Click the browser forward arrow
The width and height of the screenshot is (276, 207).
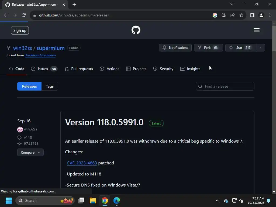pos(15,15)
